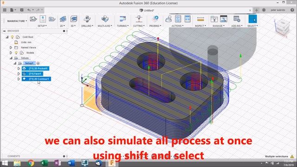The width and height of the screenshot is (297, 167).
Task: Click the setup sheet document icon
Action: tap(43, 19)
